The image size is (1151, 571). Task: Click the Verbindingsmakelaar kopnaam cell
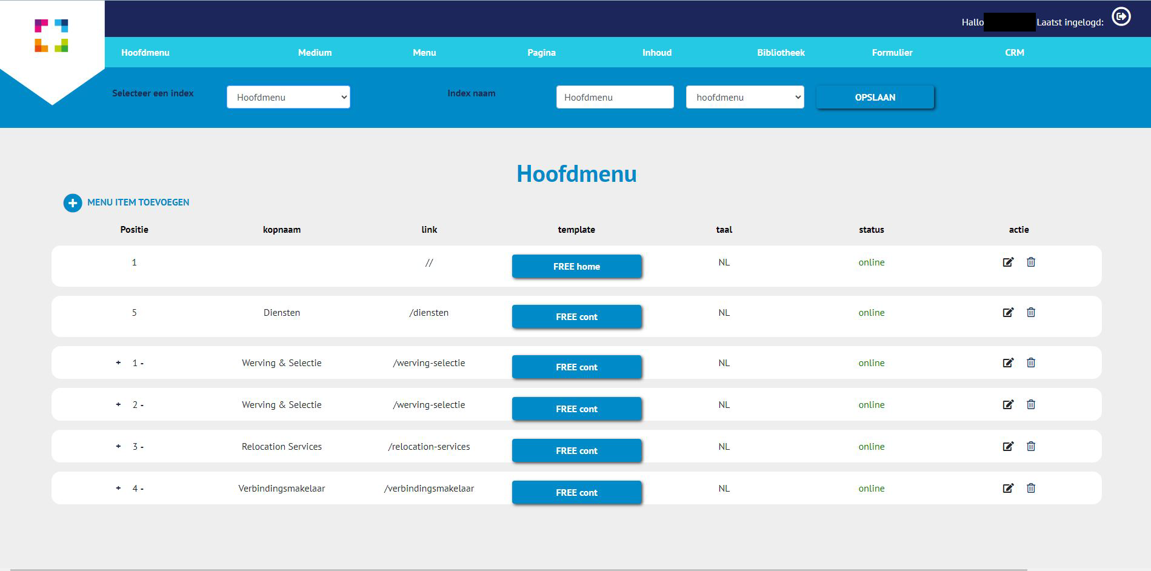click(x=282, y=489)
